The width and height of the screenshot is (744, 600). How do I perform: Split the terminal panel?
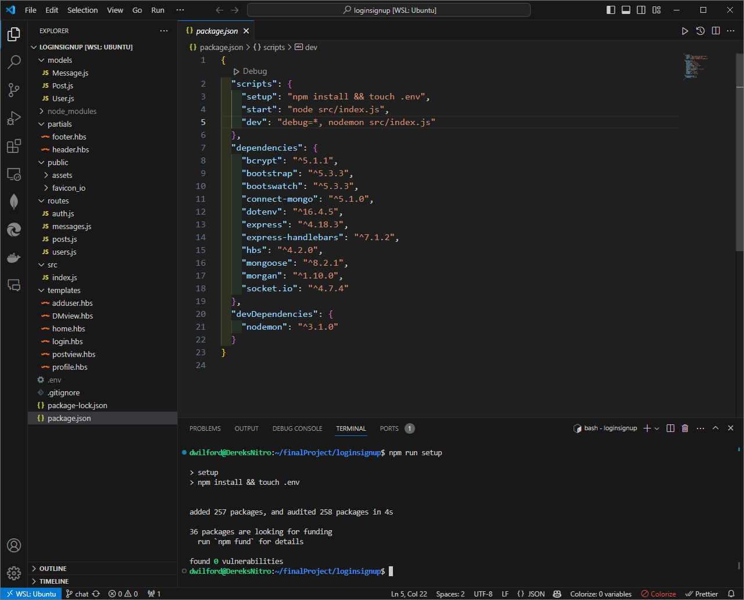pos(670,428)
